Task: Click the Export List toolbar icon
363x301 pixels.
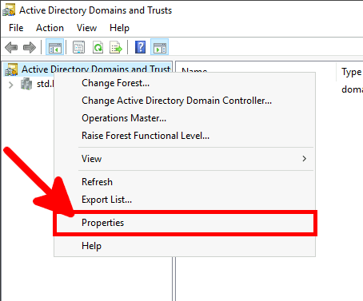Action: tap(116, 47)
